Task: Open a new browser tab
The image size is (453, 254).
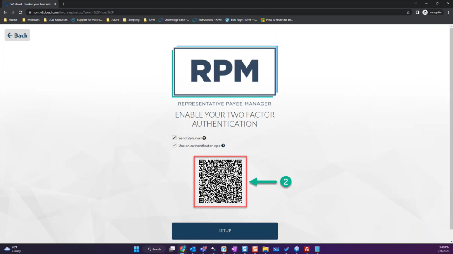Action: click(64, 4)
